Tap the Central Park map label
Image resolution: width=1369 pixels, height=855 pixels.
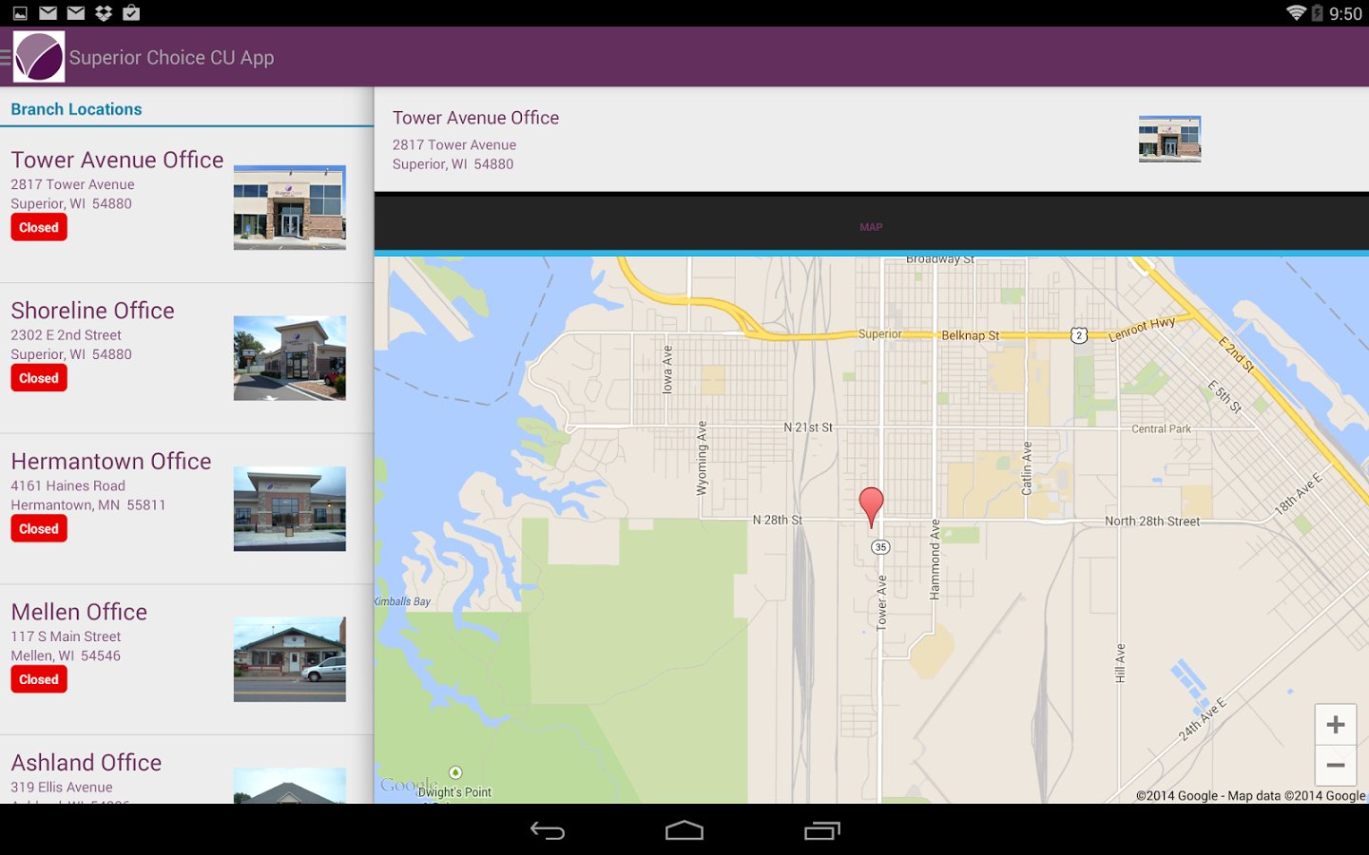[1161, 428]
